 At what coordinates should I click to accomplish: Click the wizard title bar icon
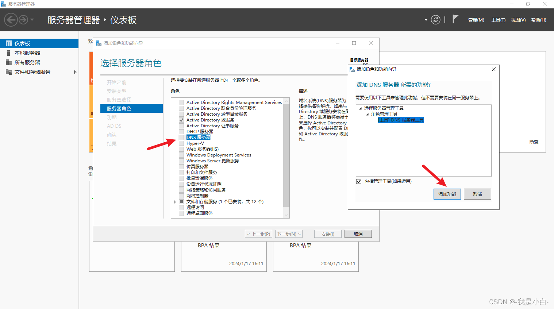(x=99, y=43)
